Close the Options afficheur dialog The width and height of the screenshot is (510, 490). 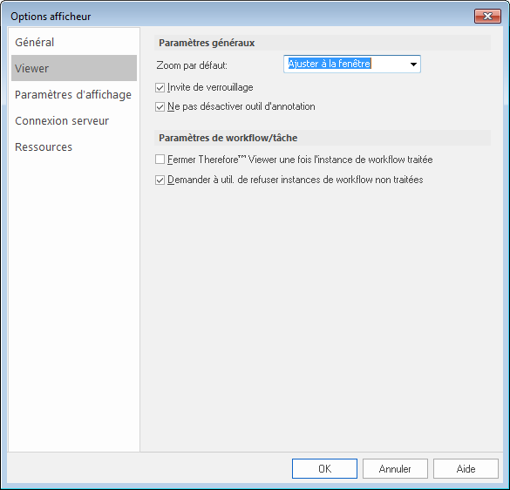[487, 16]
